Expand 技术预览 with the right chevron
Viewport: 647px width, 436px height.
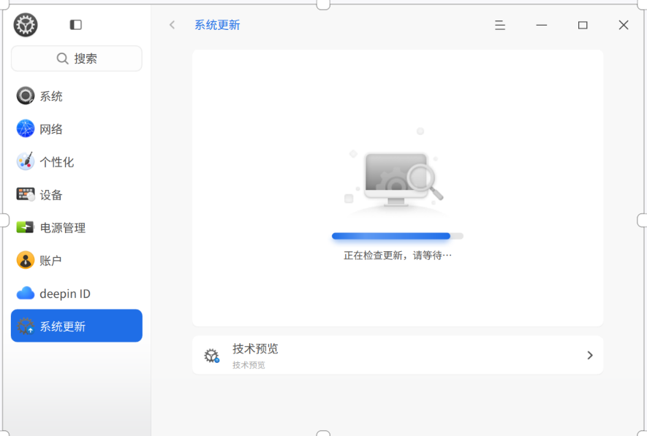[590, 355]
